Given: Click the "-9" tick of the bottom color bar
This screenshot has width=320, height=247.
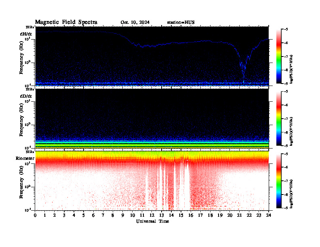Looking at the screenshot, I should click(286, 208).
